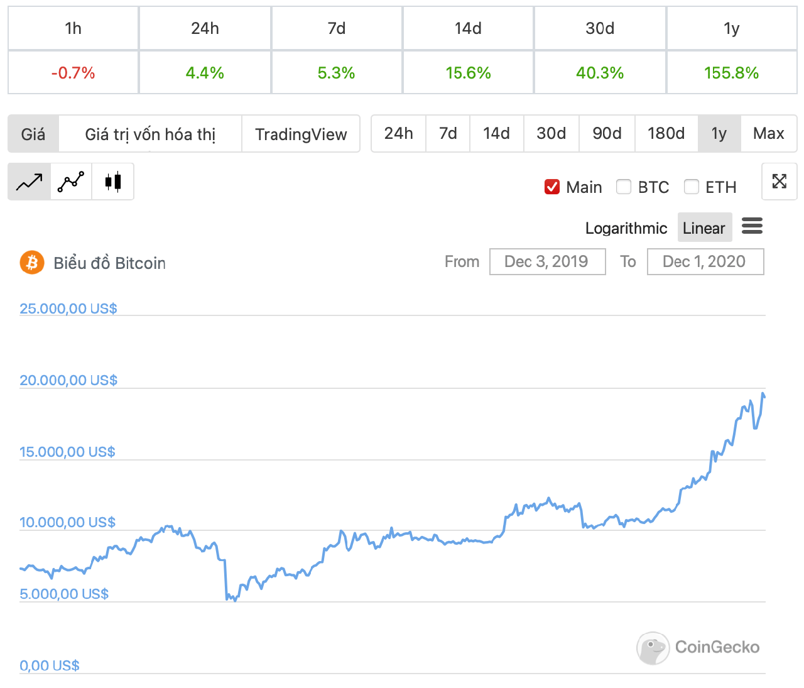Click the To date field Dec 1, 2020
This screenshot has width=804, height=688.
click(705, 261)
